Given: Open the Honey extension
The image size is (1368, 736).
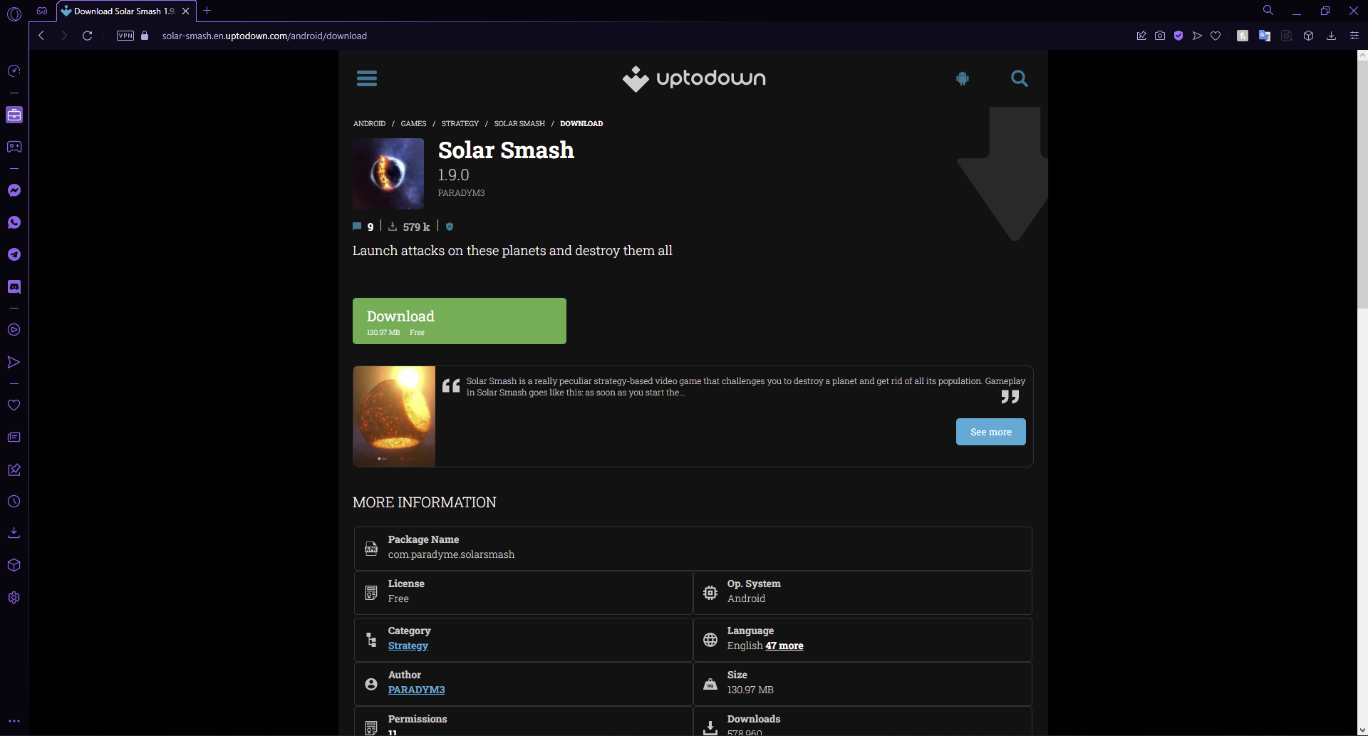Looking at the screenshot, I should tap(1243, 35).
